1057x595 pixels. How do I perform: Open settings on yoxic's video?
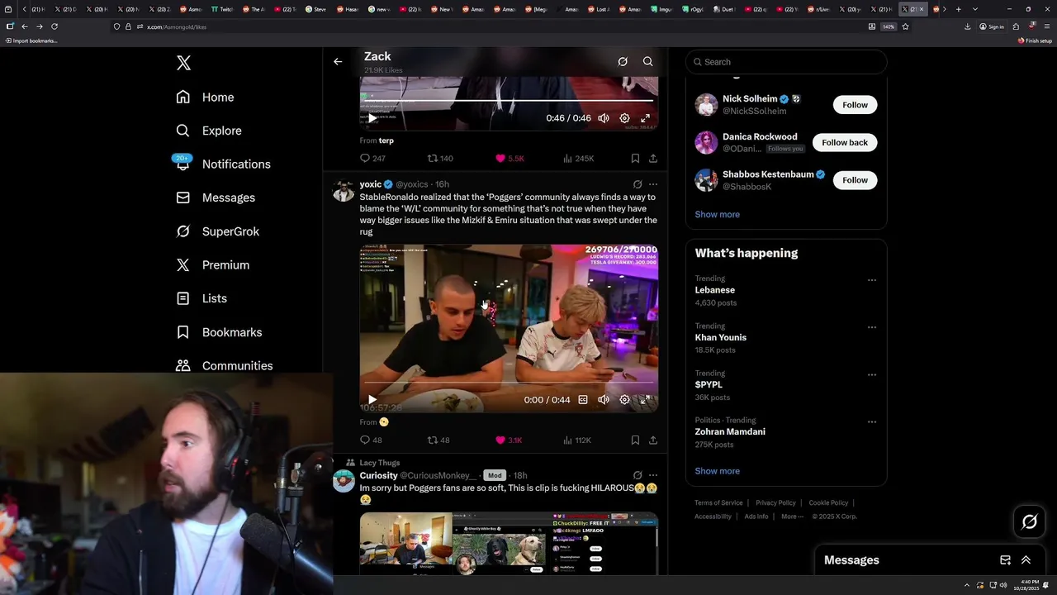click(x=624, y=400)
